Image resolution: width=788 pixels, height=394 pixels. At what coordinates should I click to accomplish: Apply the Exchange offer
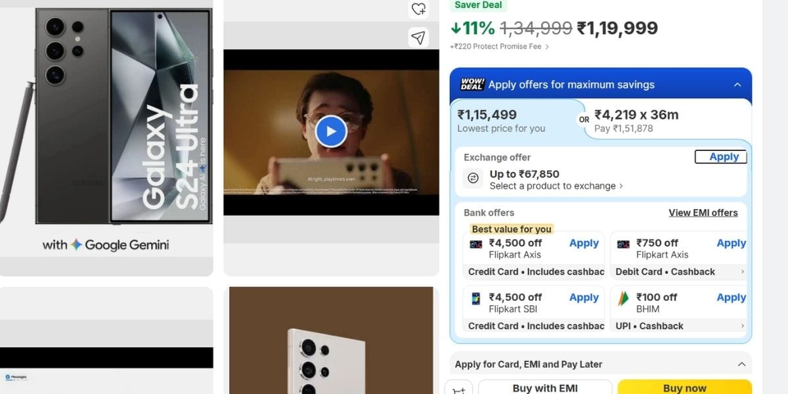721,157
